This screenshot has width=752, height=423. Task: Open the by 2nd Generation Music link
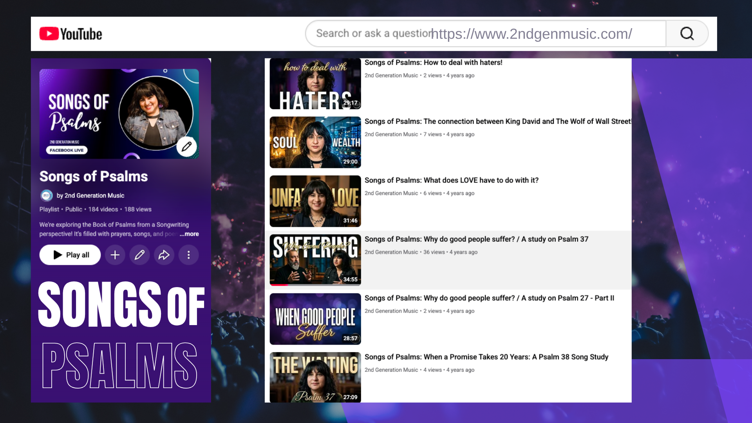[90, 195]
